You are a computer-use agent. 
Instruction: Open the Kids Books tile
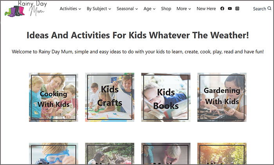[x=166, y=97]
